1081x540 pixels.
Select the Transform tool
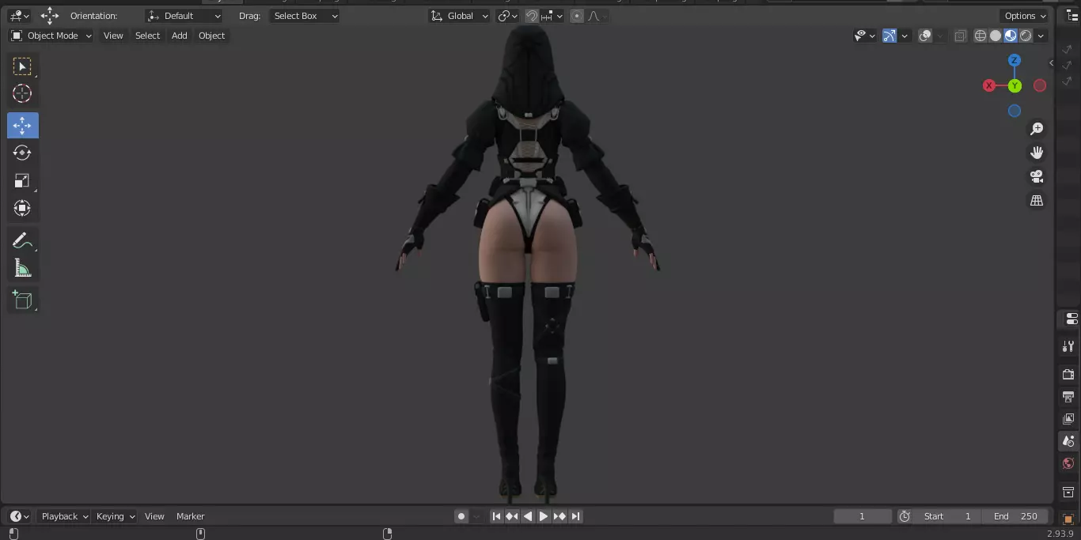pos(22,209)
